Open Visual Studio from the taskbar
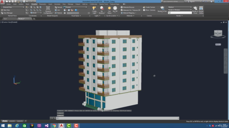This screenshot has height=128, width=229. (x=47, y=126)
